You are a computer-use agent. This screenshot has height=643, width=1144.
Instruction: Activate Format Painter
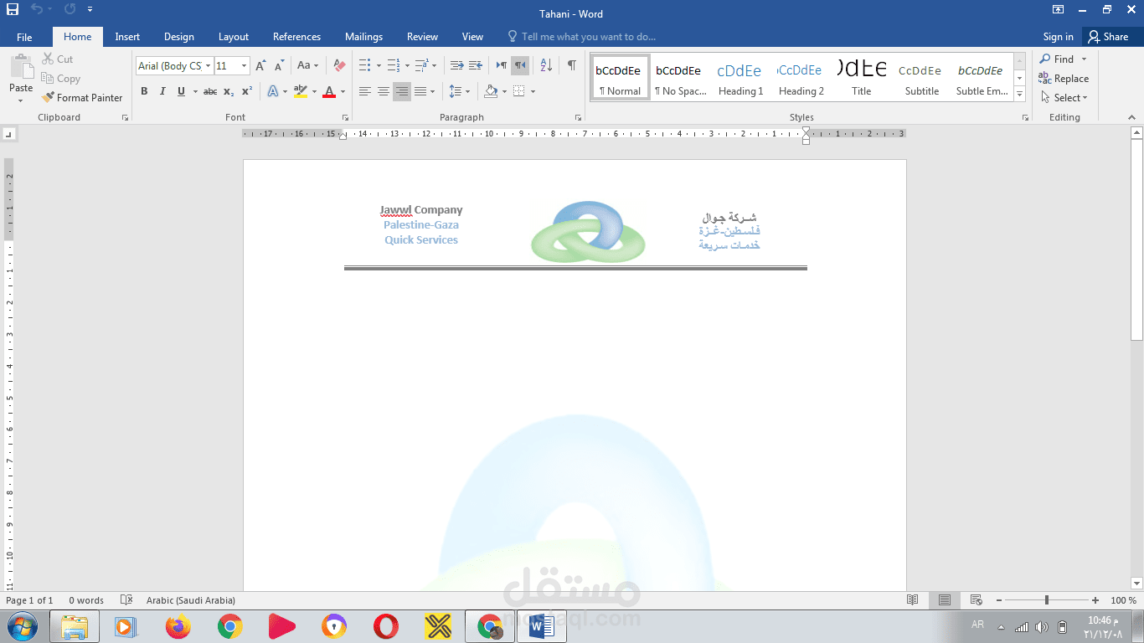coord(82,98)
